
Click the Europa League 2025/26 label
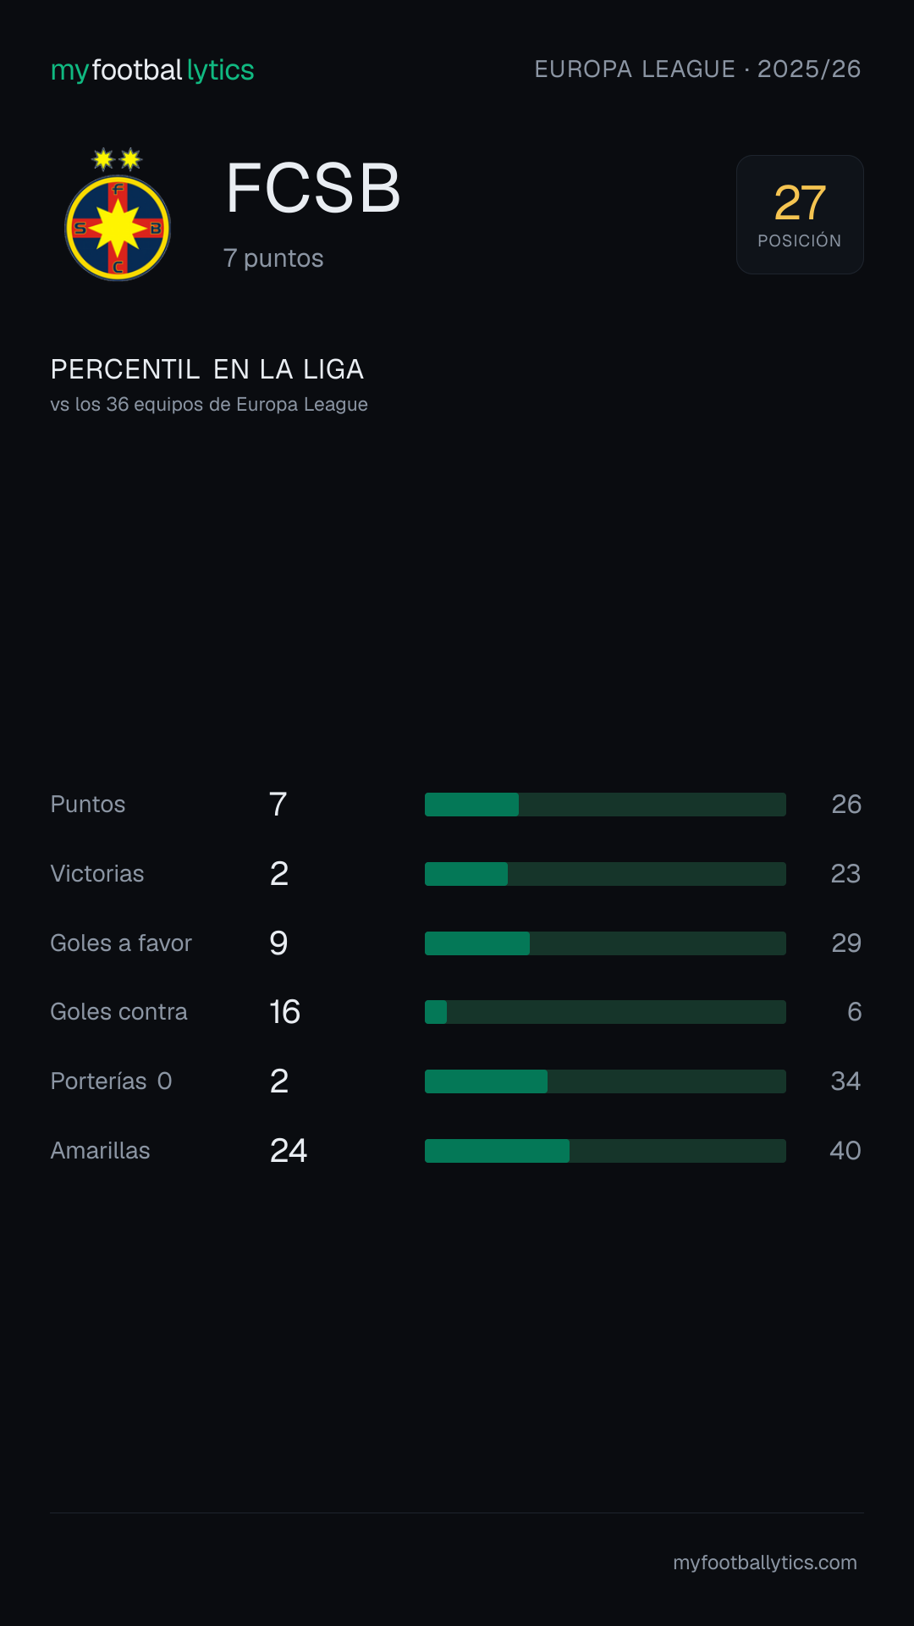tap(697, 69)
